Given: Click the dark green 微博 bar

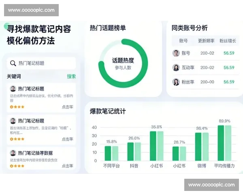Looking at the screenshot, I should click(198, 147).
